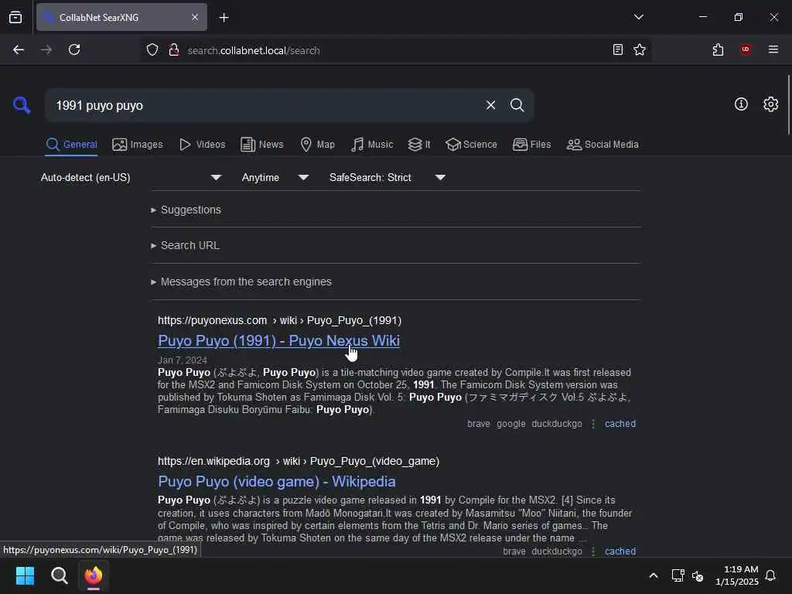Open the Anytime time range dropdown
Image resolution: width=792 pixels, height=594 pixels.
tap(275, 178)
